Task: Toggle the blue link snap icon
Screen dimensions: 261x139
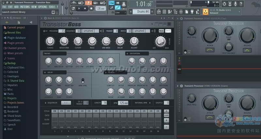Action: click(117, 8)
